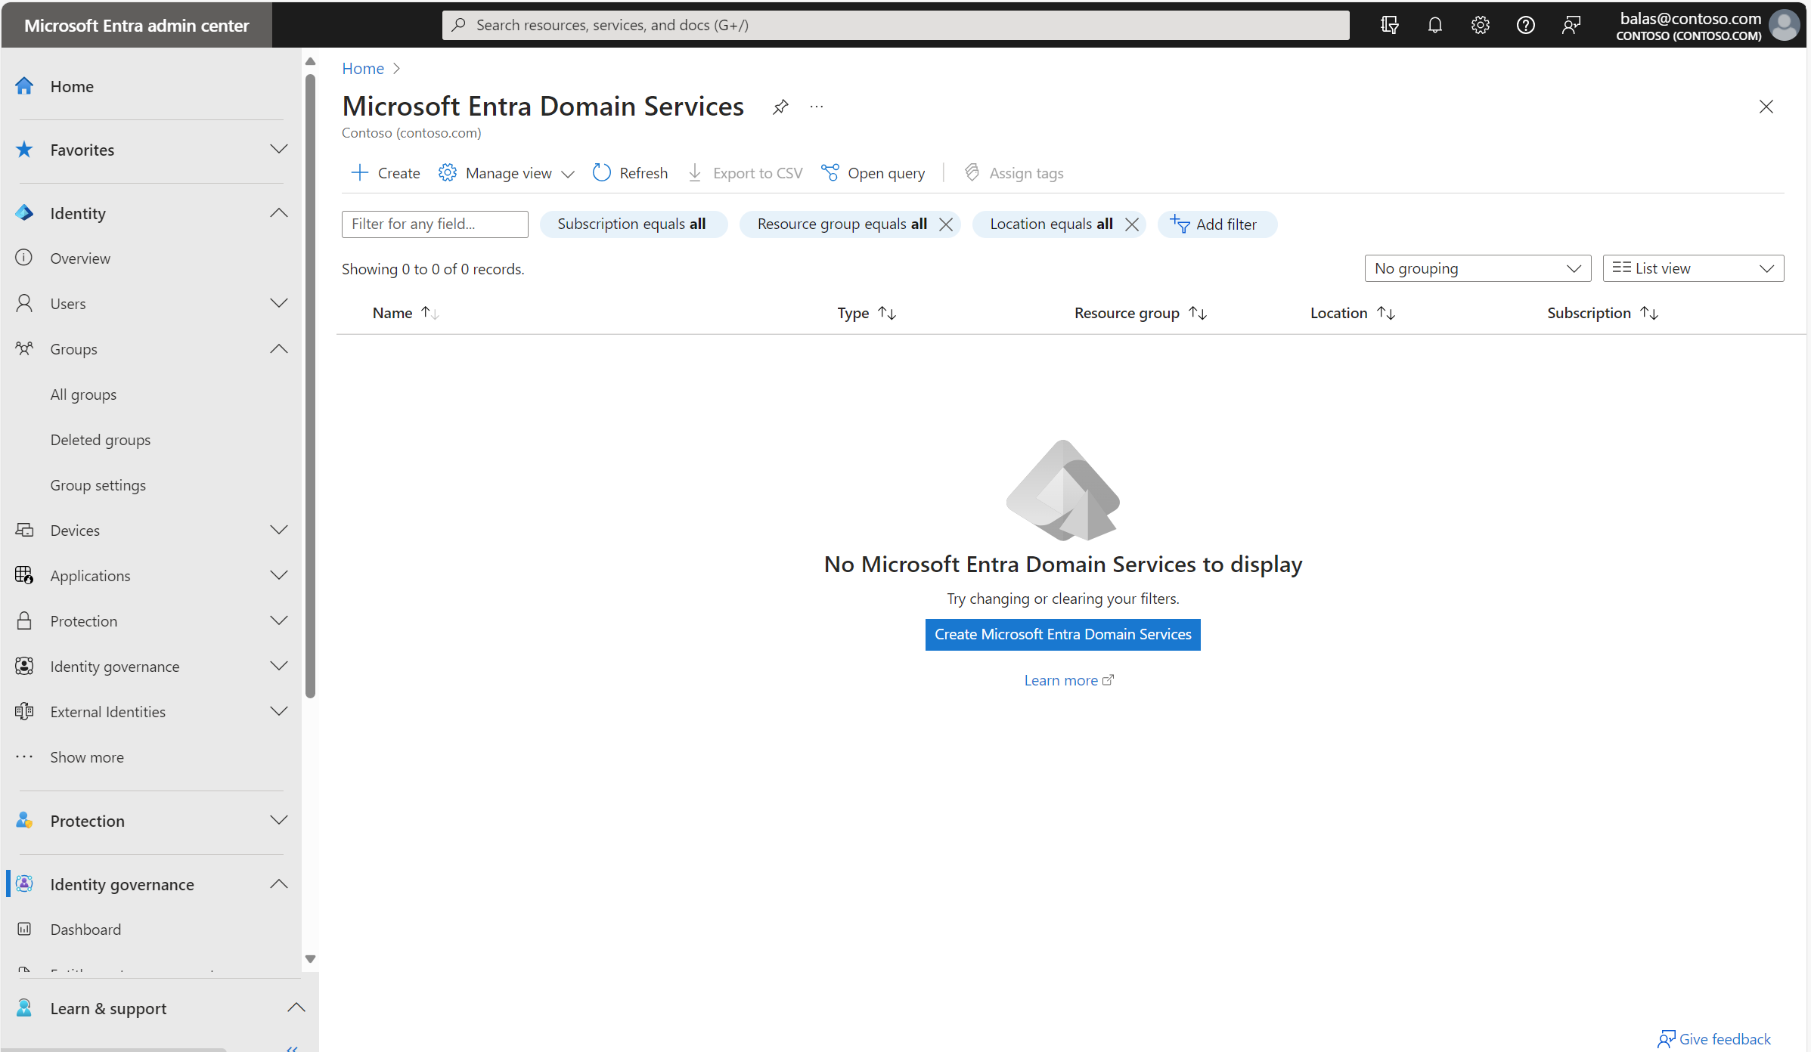Expand the List view dropdown

pyautogui.click(x=1767, y=268)
